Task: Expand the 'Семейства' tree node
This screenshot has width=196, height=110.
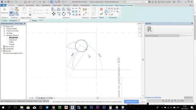Action: point(2,49)
